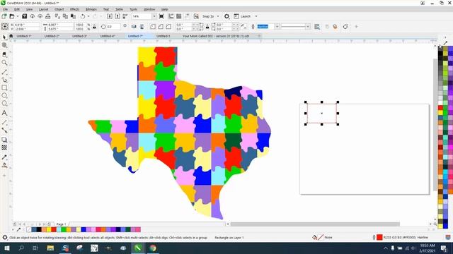Click the horizontal scrollbar
This screenshot has width=453, height=254.
pyautogui.click(x=315, y=224)
